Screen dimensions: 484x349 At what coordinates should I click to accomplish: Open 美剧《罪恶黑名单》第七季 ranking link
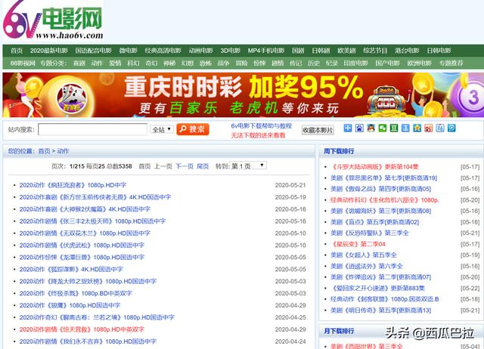click(383, 178)
